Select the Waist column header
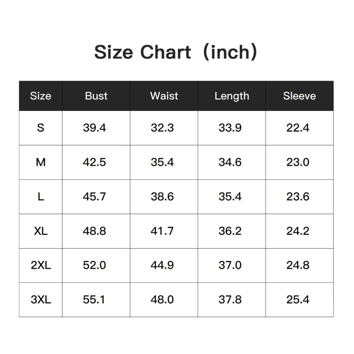This screenshot has height=354, width=354. 164,96
